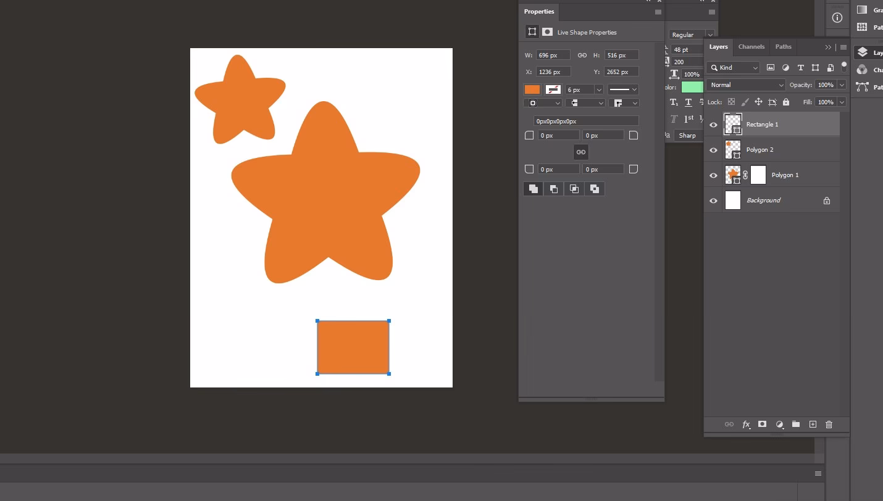Hide the Polygon 2 layer
Screen dimensions: 883x501
(714, 150)
